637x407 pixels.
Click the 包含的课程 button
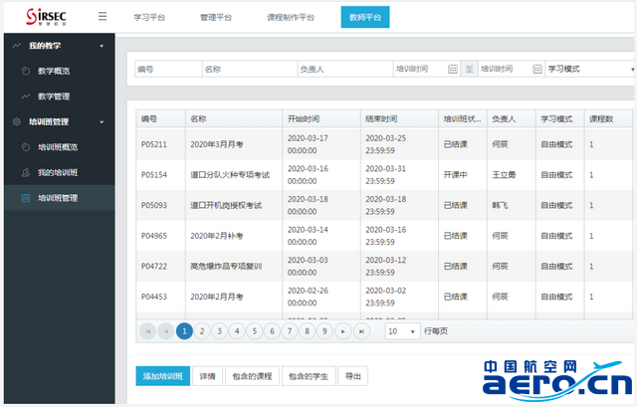pos(252,376)
